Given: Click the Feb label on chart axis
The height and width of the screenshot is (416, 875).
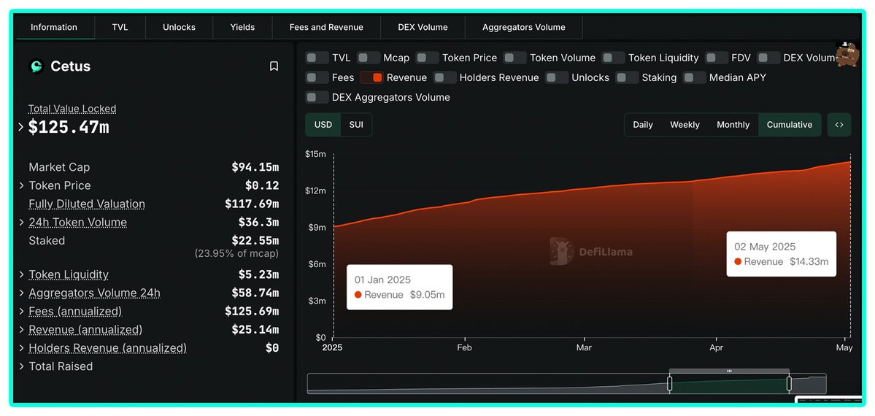Looking at the screenshot, I should [464, 347].
